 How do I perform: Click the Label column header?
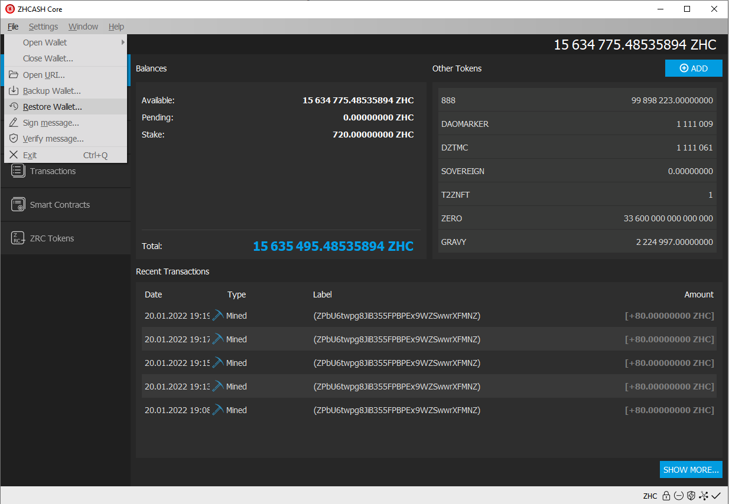tap(323, 294)
